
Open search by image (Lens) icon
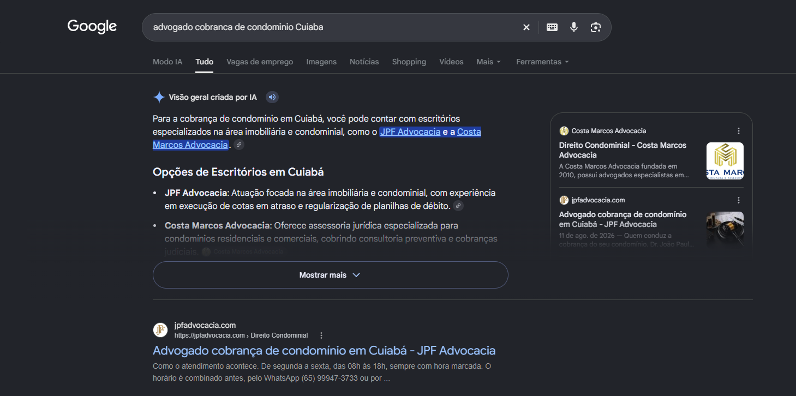596,27
